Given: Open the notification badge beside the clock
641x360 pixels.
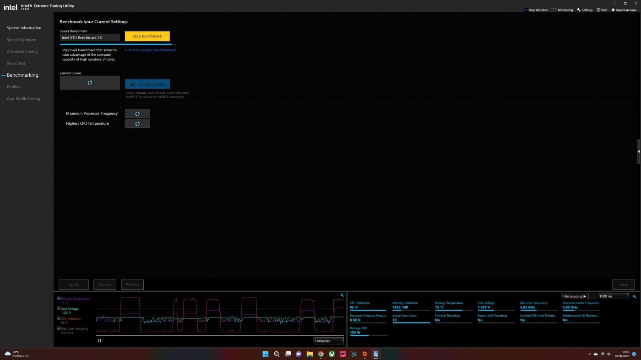Looking at the screenshot, I should tap(634, 354).
